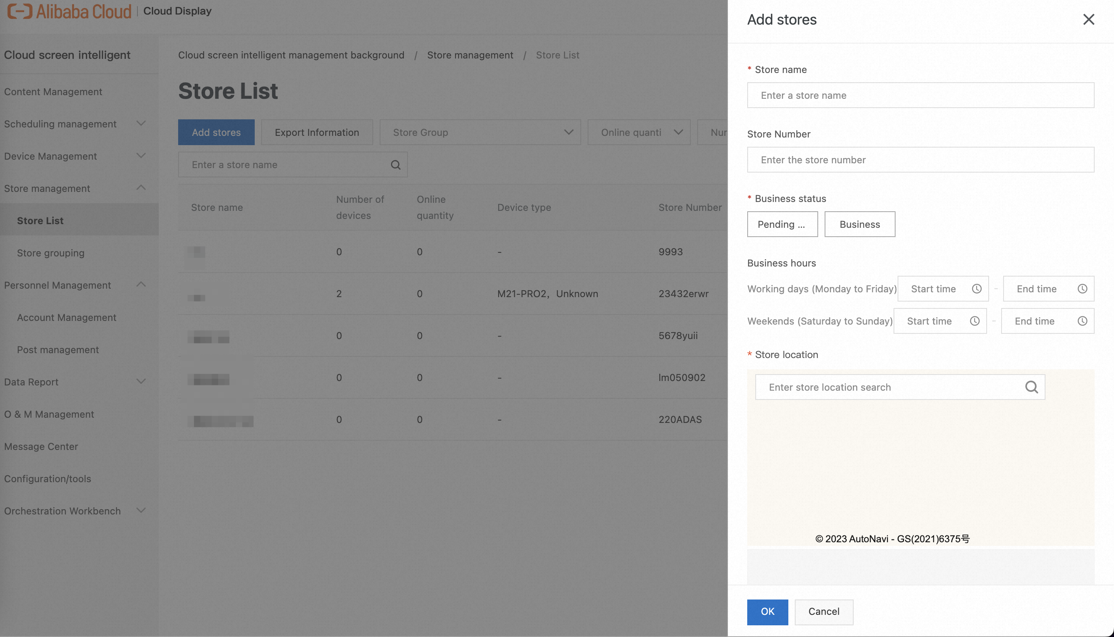Click the Number of devices column header

point(360,207)
